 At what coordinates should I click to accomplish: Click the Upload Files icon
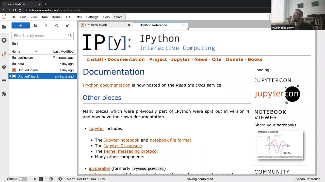[x=46, y=26]
